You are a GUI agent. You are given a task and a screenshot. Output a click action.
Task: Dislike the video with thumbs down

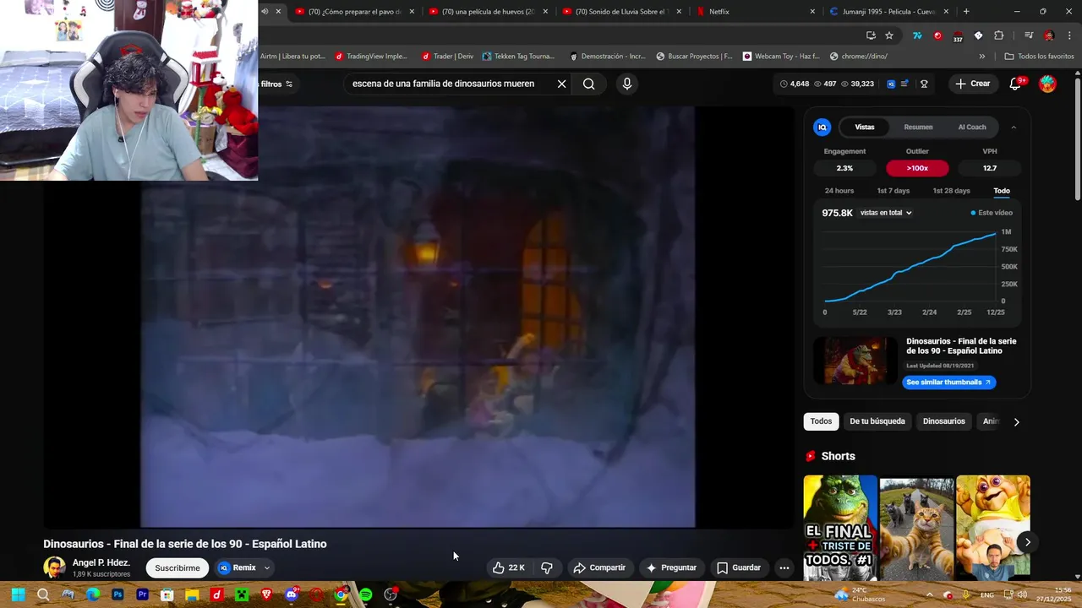pos(547,567)
